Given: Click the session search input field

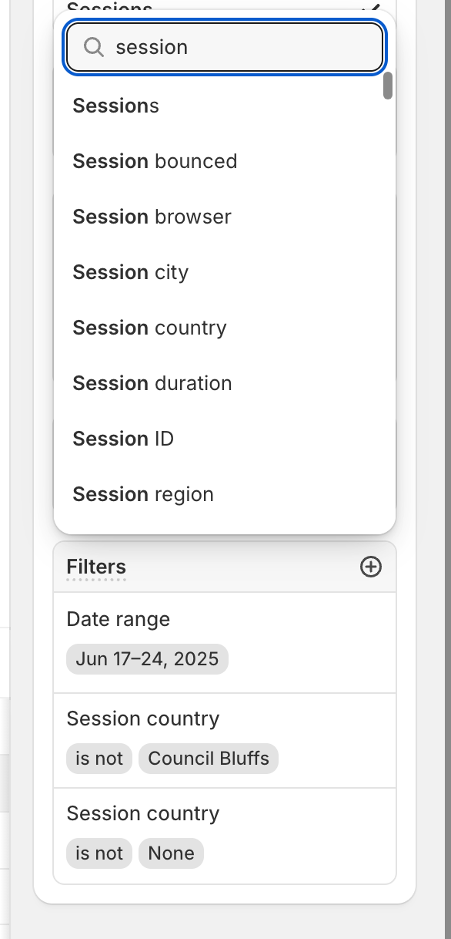Looking at the screenshot, I should pyautogui.click(x=225, y=47).
